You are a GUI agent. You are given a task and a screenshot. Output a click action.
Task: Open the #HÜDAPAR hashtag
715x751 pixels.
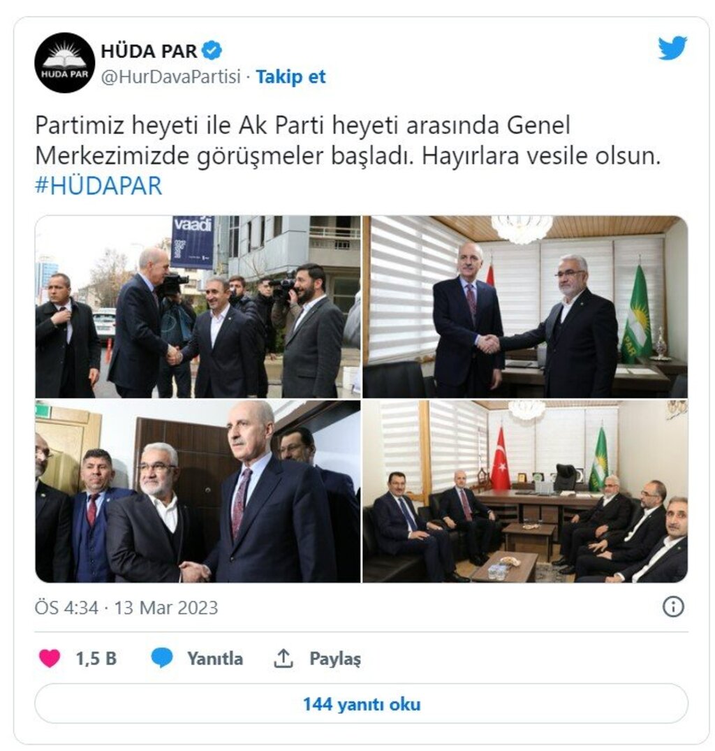98,186
